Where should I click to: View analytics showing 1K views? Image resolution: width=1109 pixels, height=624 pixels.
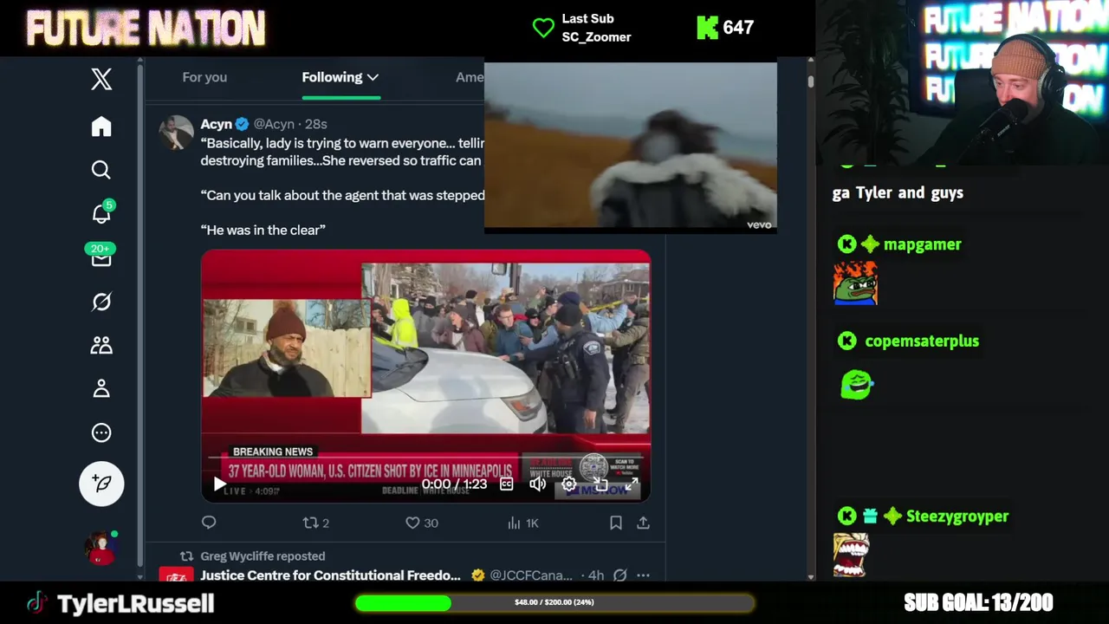(x=522, y=523)
